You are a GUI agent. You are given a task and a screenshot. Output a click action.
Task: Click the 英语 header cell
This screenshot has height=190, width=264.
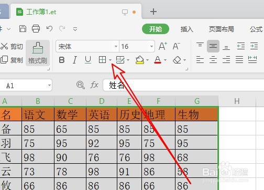(x=102, y=114)
